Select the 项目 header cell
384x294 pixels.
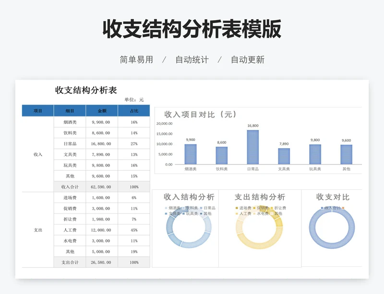click(x=38, y=111)
